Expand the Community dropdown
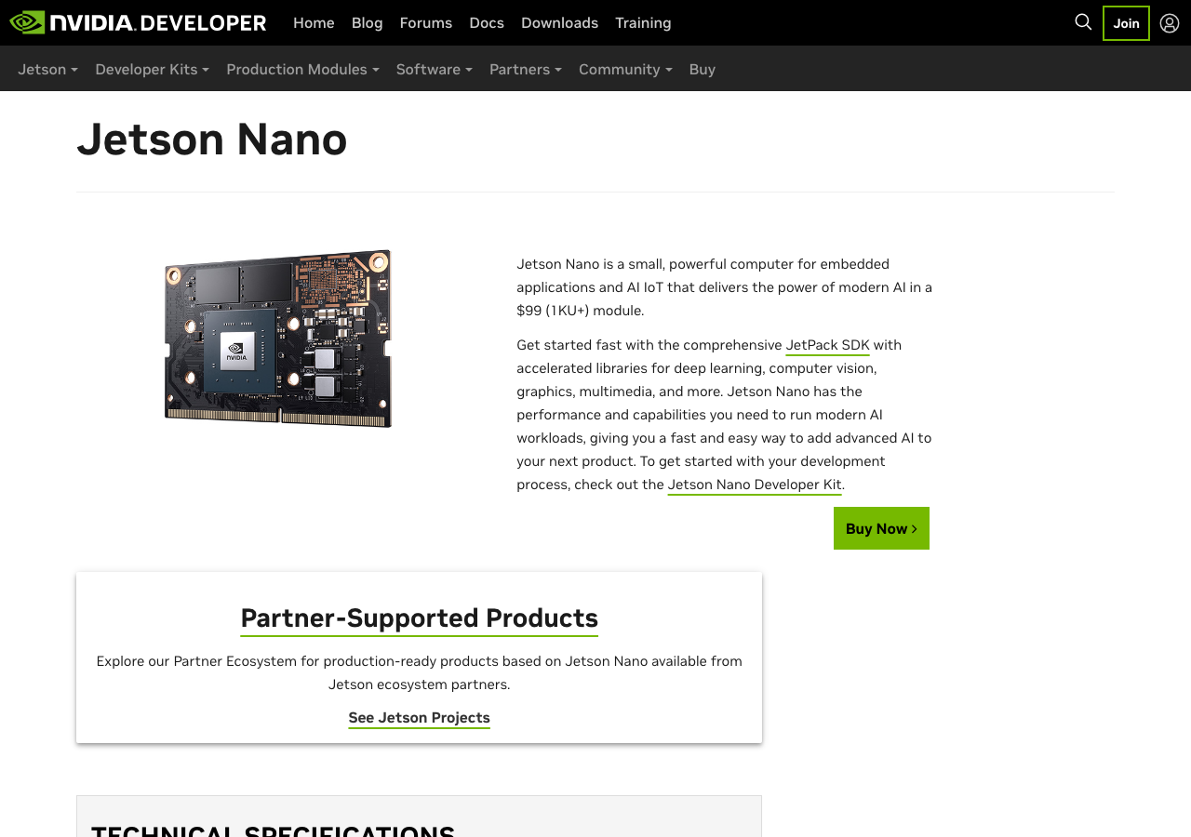 (x=625, y=69)
